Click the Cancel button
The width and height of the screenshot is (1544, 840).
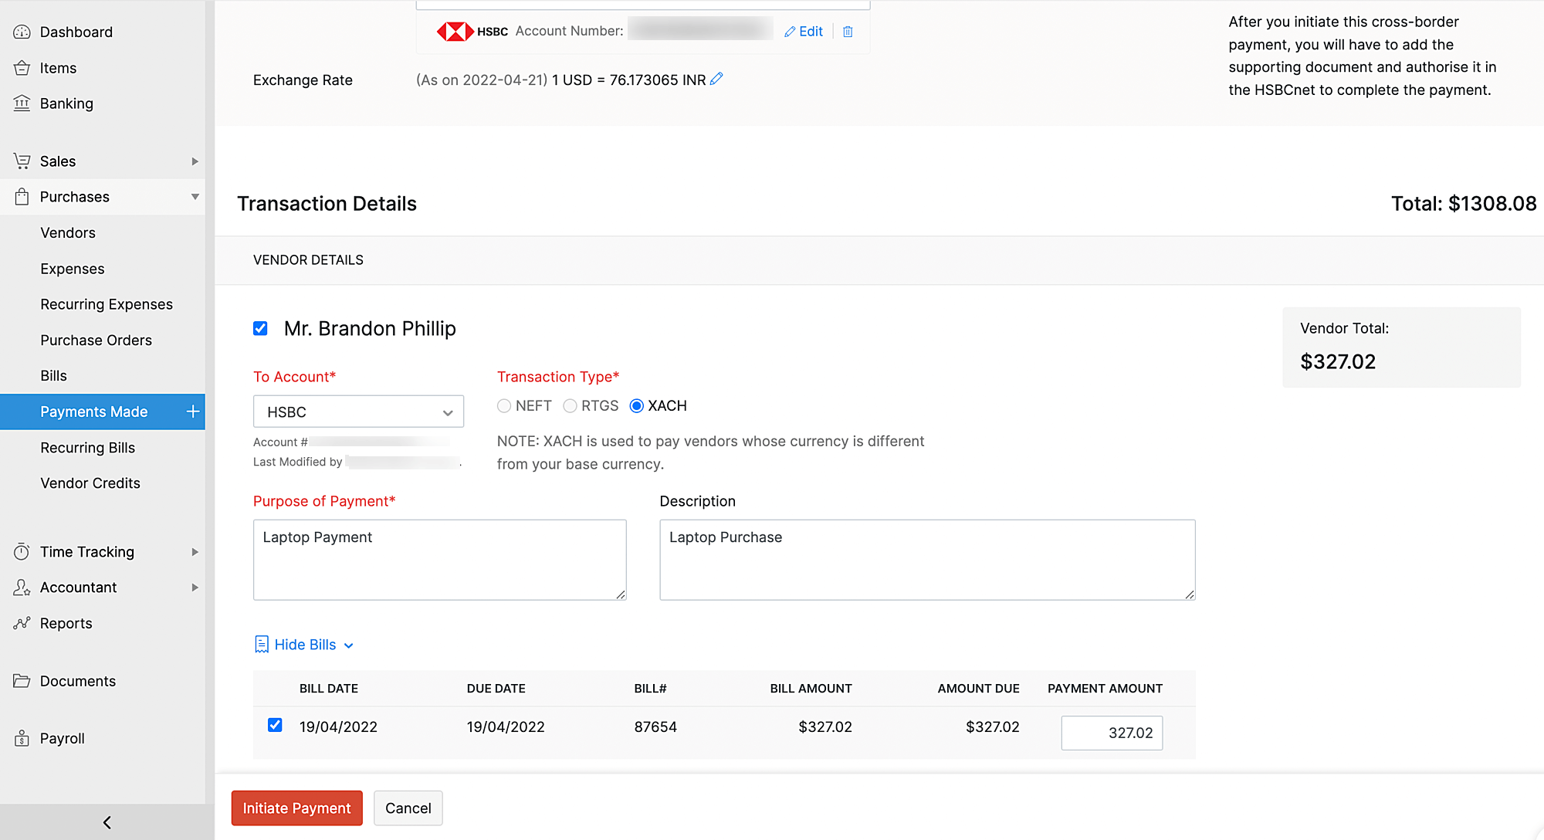(x=408, y=808)
